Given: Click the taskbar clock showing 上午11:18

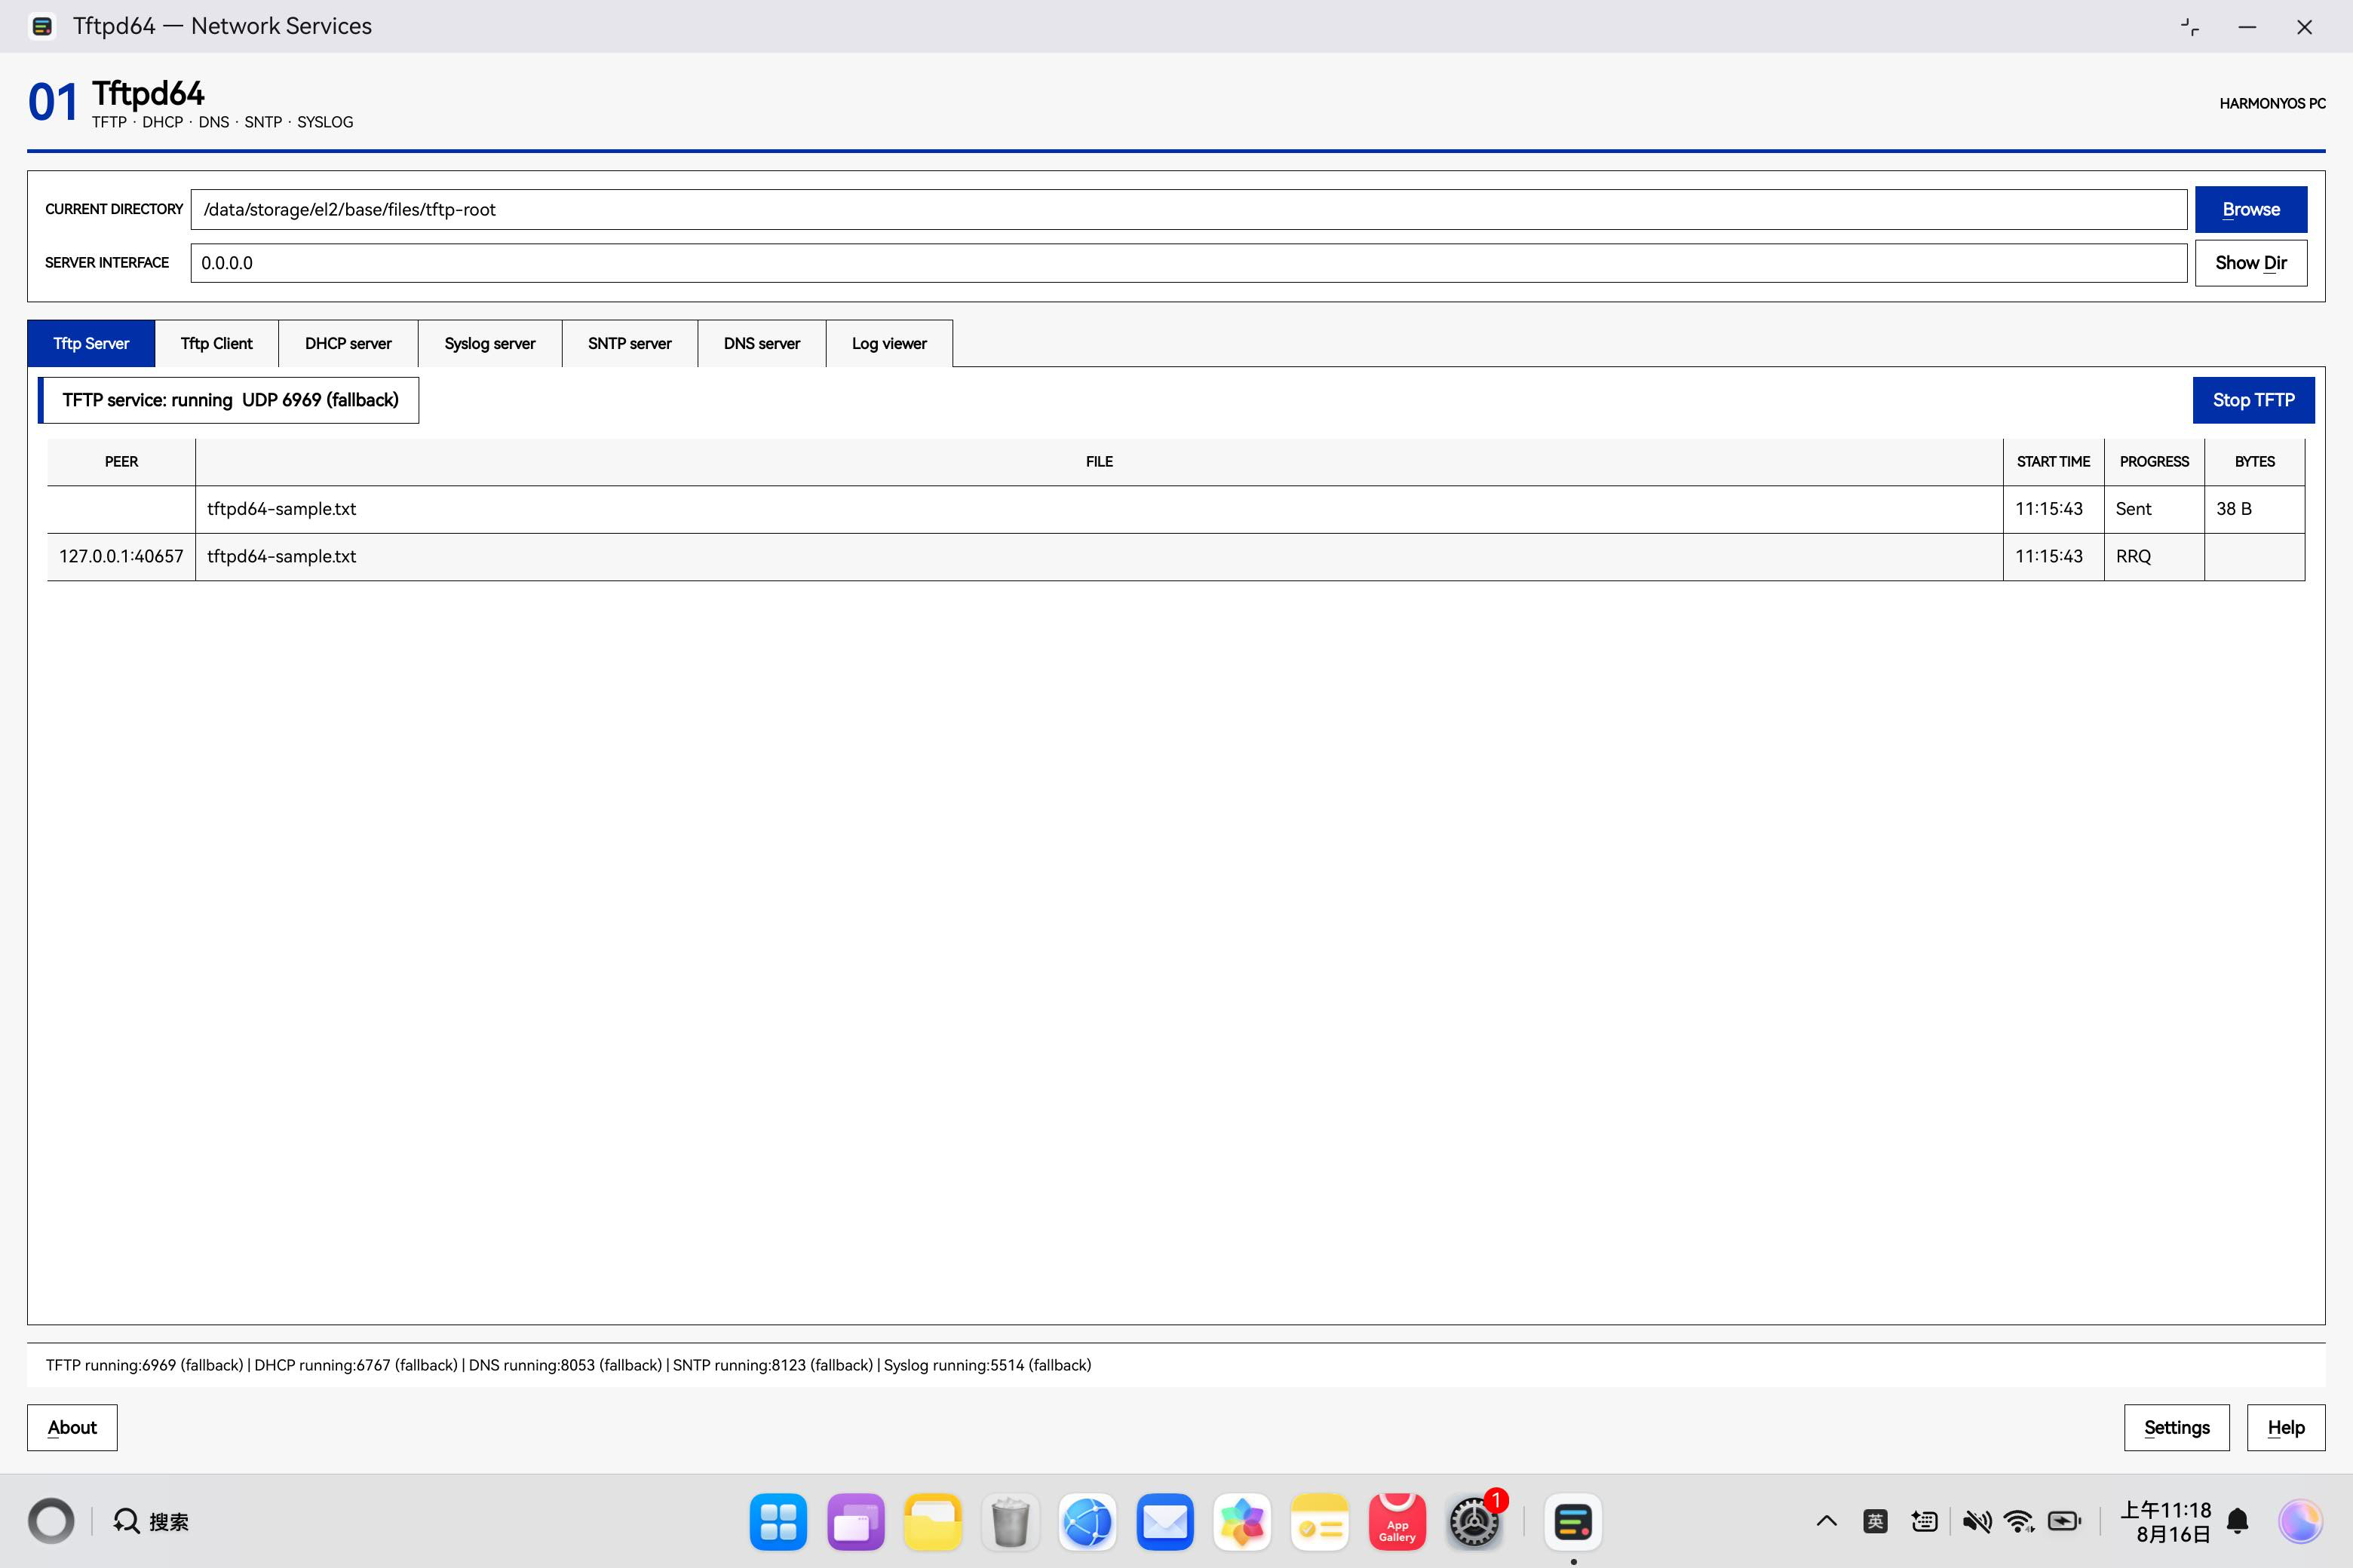Looking at the screenshot, I should (x=2165, y=1522).
